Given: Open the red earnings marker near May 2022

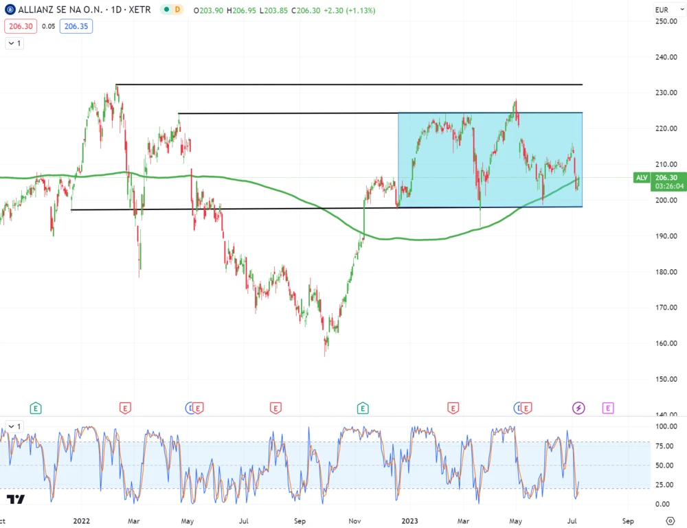Looking at the screenshot, I should 198,409.
